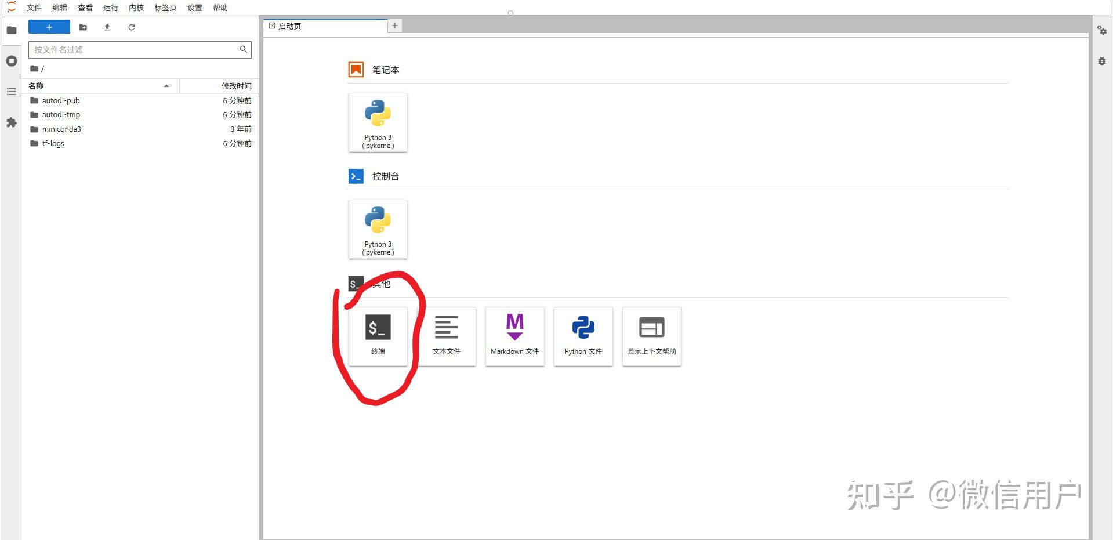Launch Python 3 console under 控制台
The height and width of the screenshot is (540, 1113).
[378, 230]
